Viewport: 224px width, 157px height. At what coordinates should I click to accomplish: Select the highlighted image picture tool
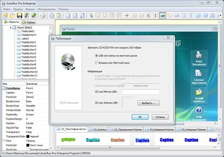[x=162, y=15]
